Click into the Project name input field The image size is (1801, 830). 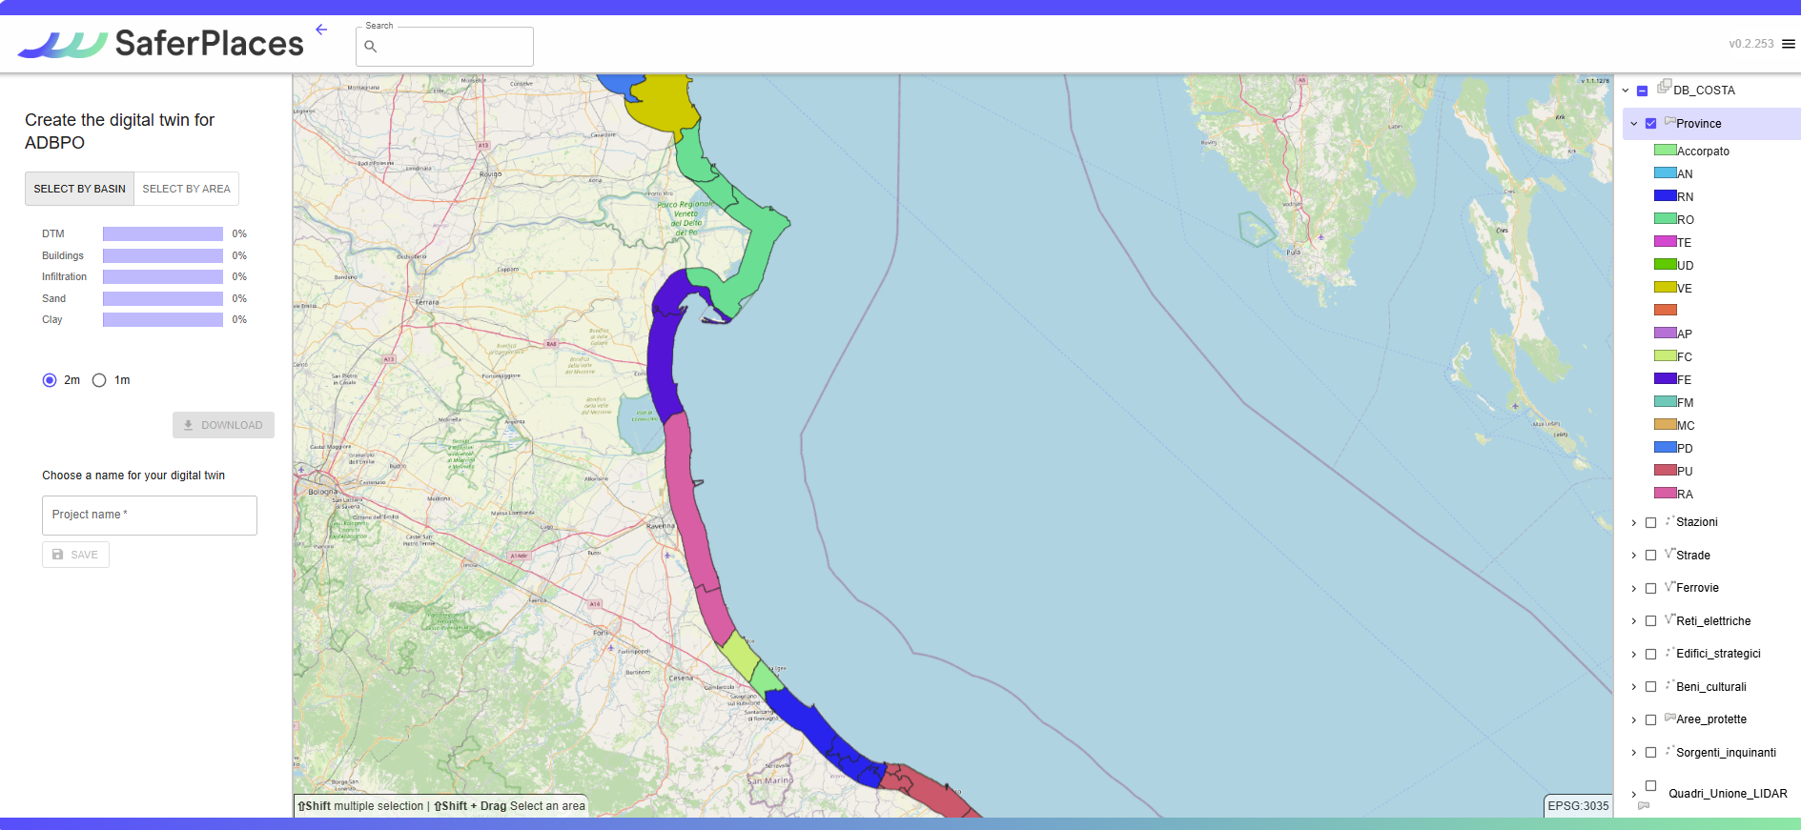click(x=150, y=516)
